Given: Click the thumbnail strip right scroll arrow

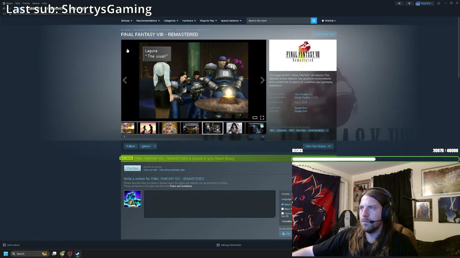Looking at the screenshot, I should (x=263, y=137).
